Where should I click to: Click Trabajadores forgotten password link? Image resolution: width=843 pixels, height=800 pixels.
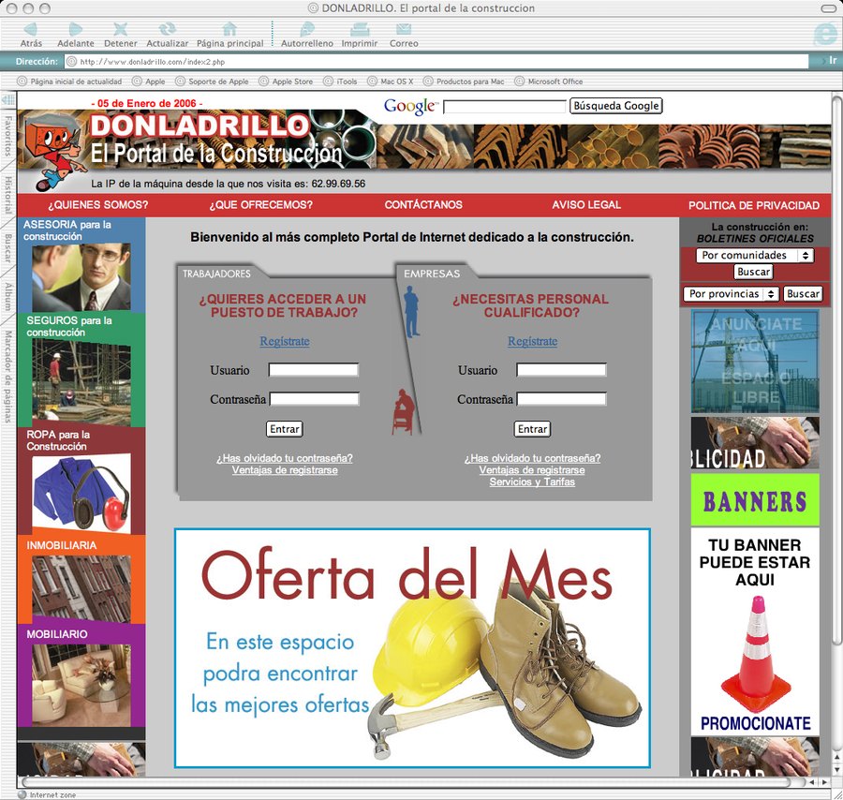pyautogui.click(x=285, y=458)
